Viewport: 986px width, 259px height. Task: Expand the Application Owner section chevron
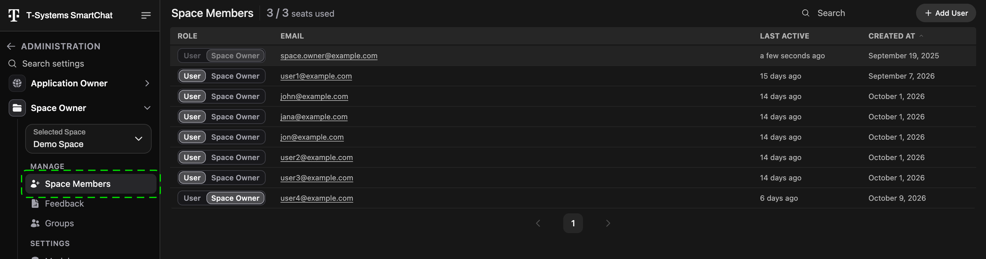pyautogui.click(x=147, y=83)
